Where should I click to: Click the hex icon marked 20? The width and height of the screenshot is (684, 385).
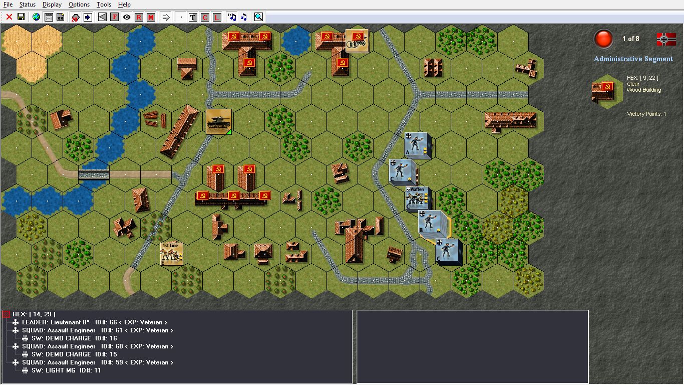[76, 17]
